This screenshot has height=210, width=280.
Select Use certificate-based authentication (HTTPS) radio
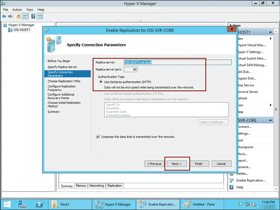coord(101,94)
